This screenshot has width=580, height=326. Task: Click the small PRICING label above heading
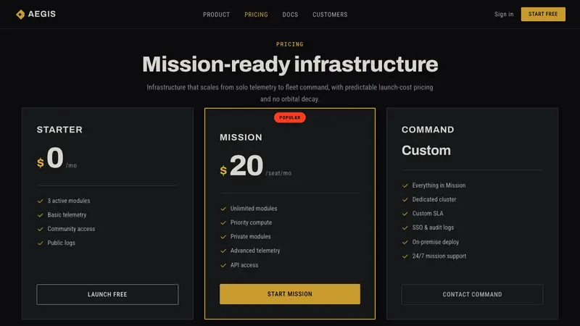point(289,44)
